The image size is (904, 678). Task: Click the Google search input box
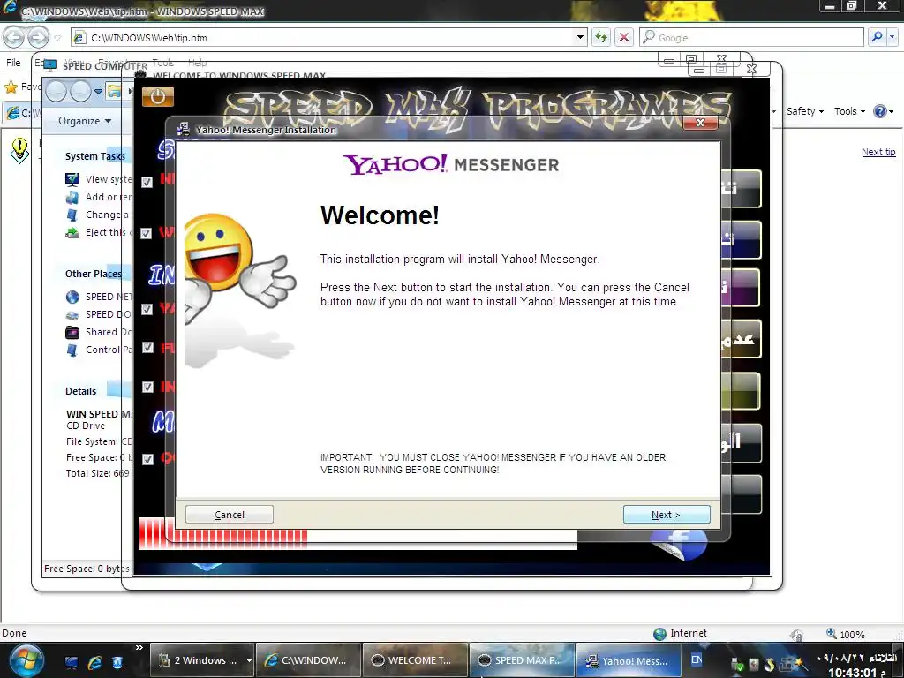point(752,37)
